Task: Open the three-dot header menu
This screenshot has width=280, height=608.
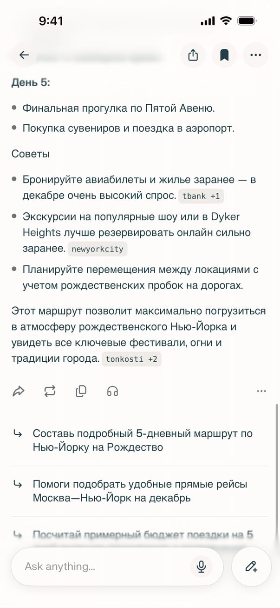Action: pyautogui.click(x=255, y=55)
